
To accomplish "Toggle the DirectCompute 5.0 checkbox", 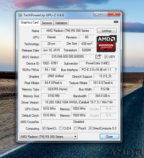I will coord(90,128).
